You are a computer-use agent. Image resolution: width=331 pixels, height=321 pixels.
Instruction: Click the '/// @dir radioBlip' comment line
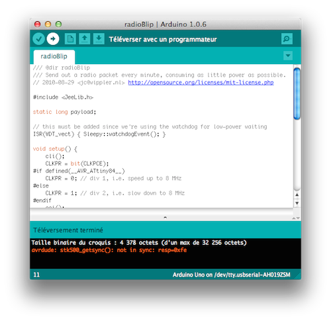pos(62,68)
